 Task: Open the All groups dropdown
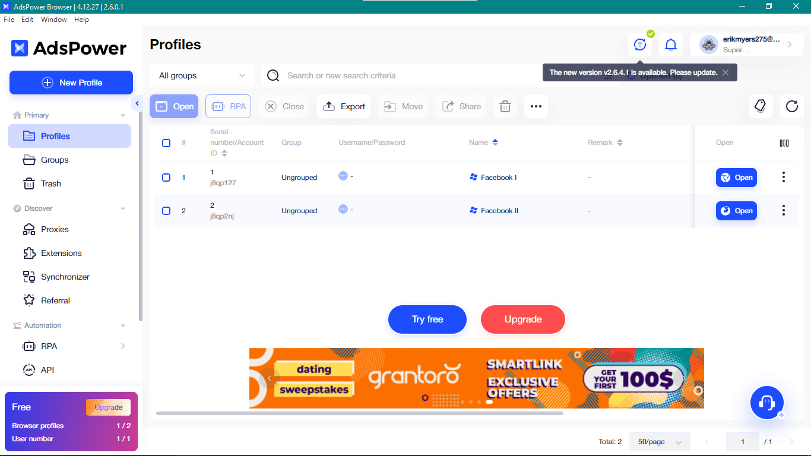(x=202, y=75)
